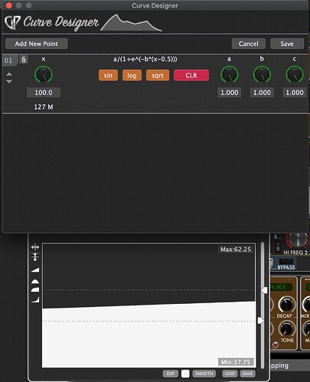310x382 pixels.
Task: Click the Max range slider handle
Action: (x=264, y=290)
